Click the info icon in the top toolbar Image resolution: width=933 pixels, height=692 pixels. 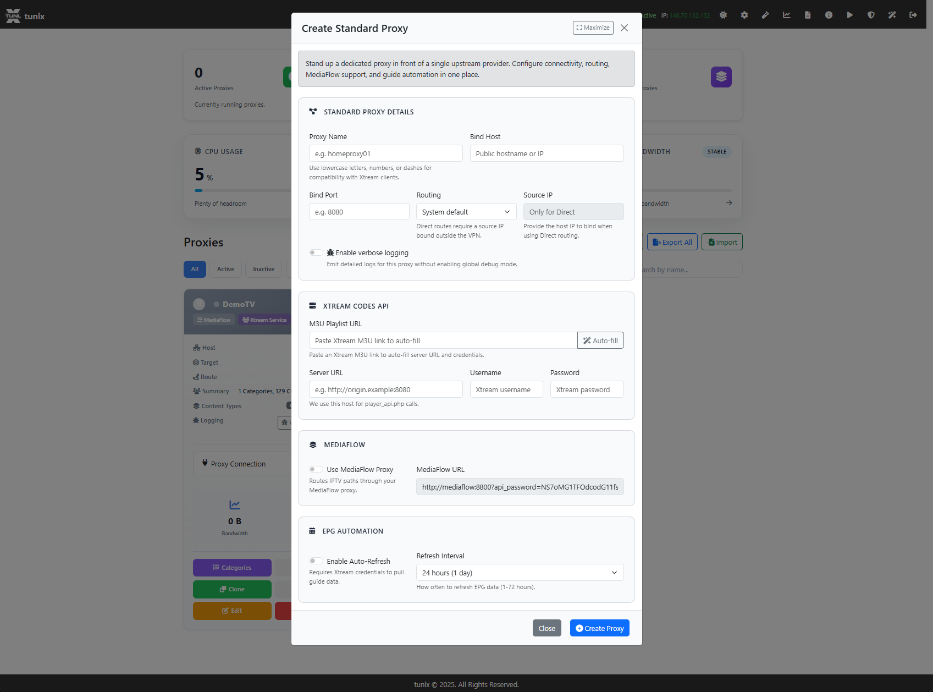tap(829, 15)
